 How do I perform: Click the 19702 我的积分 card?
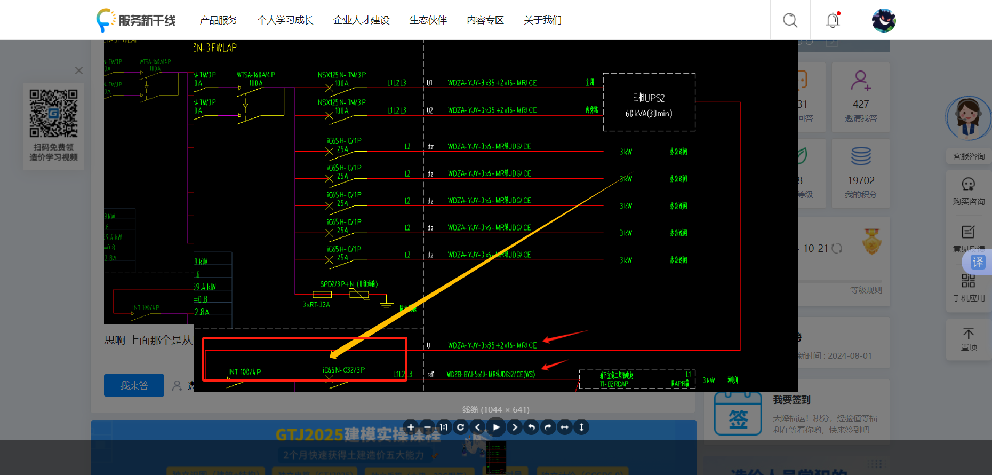pyautogui.click(x=860, y=173)
